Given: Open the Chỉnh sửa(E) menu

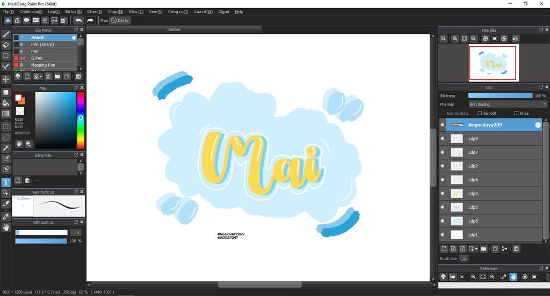Looking at the screenshot, I should pyautogui.click(x=31, y=12).
